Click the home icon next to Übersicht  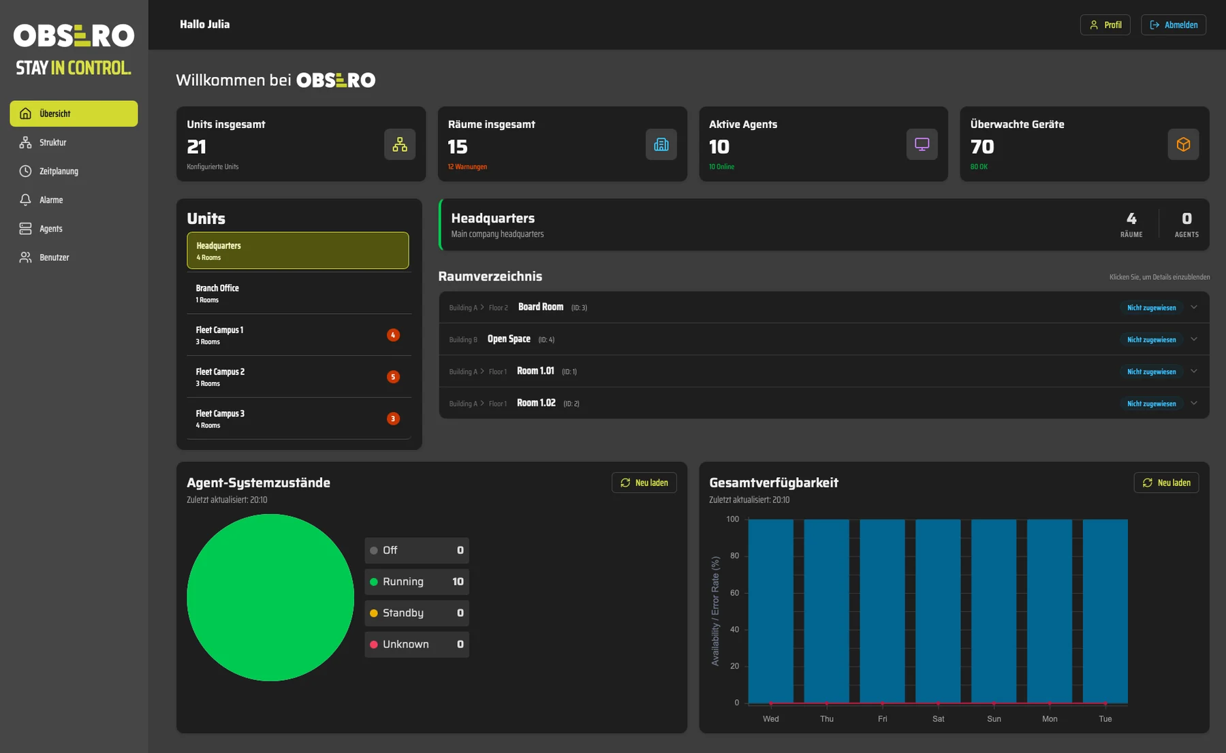pos(25,114)
